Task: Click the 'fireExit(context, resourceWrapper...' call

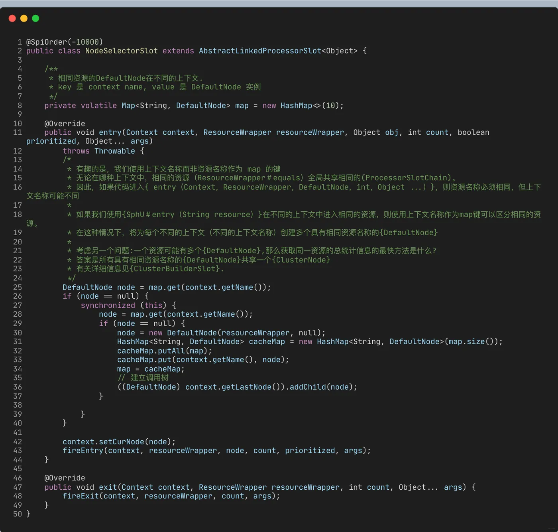Action: [x=171, y=496]
